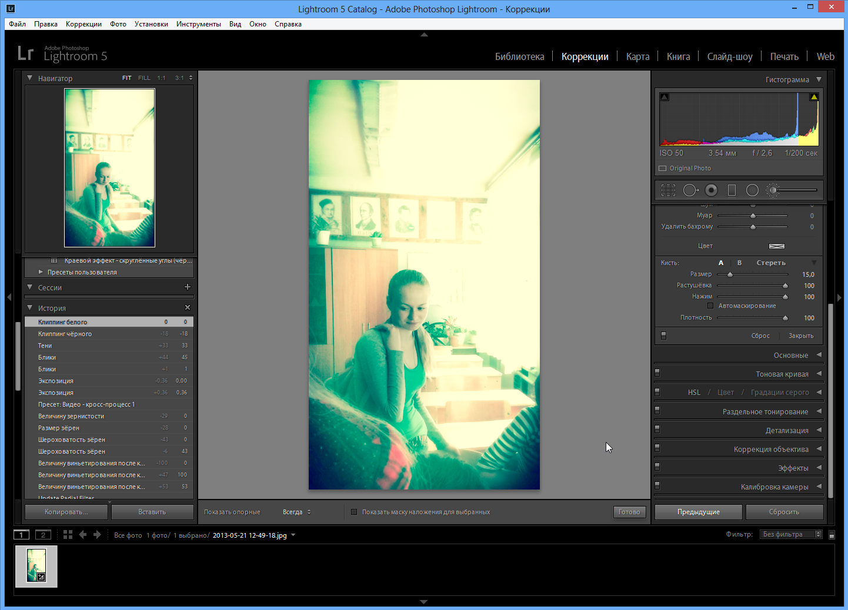Collapse the Гистограмма panel triangle
This screenshot has width=848, height=610.
(819, 79)
